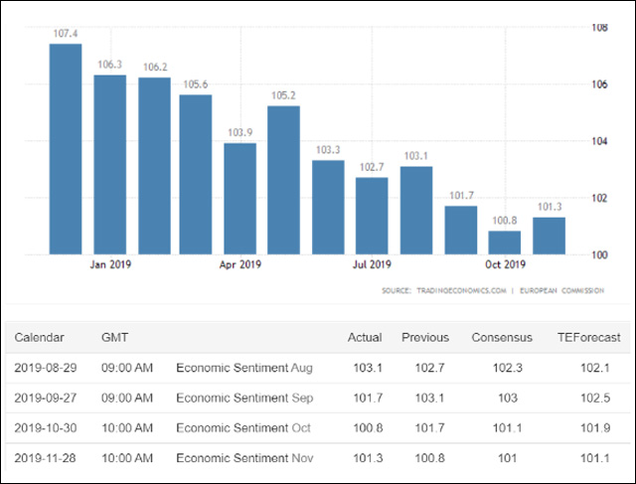The height and width of the screenshot is (484, 636).
Task: Click the Calendar column header
Action: [40, 338]
